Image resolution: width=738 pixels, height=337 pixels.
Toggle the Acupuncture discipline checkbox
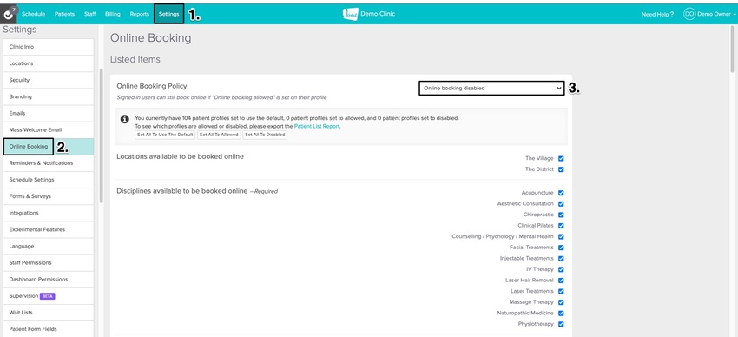[561, 193]
